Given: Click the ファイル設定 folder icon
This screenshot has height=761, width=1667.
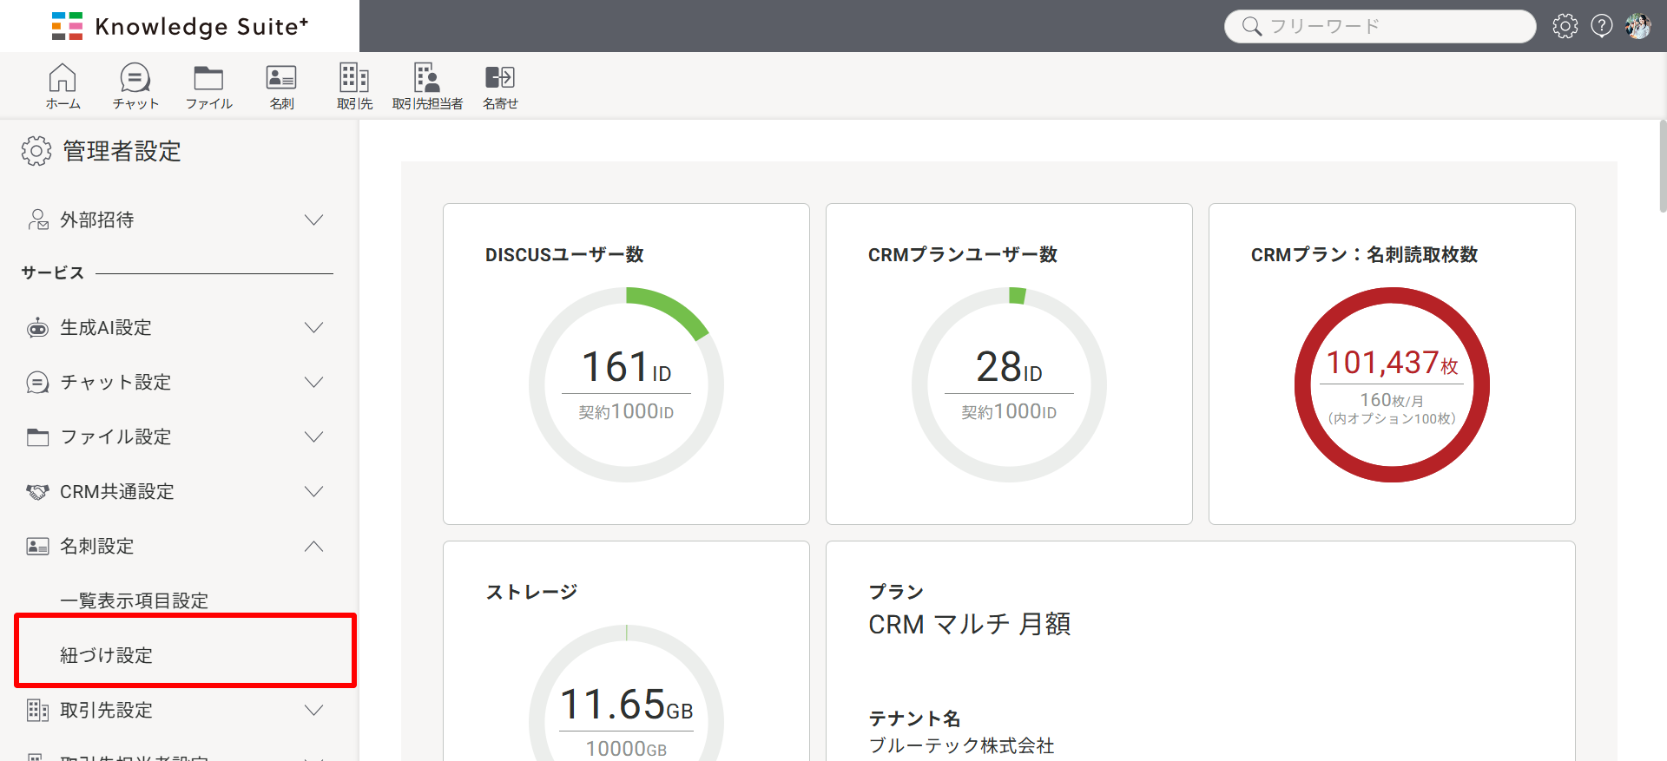Looking at the screenshot, I should [37, 437].
